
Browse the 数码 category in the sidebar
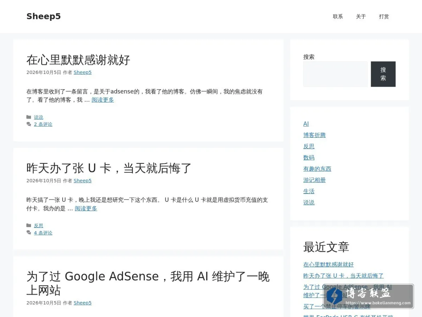[309, 158]
